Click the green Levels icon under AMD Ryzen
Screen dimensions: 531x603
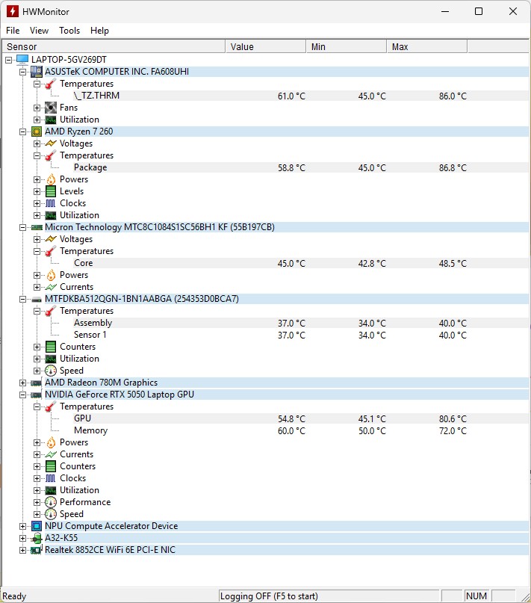coord(51,191)
